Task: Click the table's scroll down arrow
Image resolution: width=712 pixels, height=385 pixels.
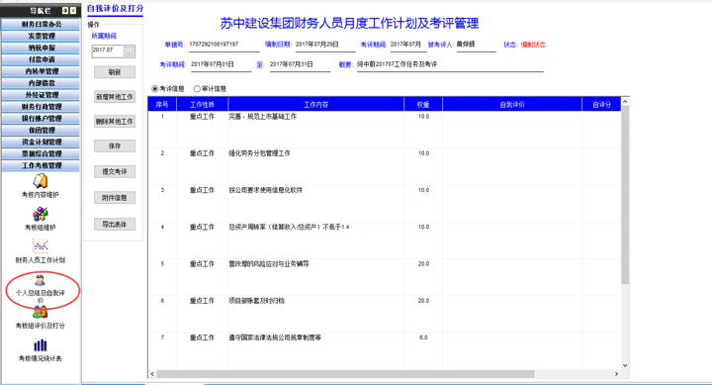Action: coord(625,365)
